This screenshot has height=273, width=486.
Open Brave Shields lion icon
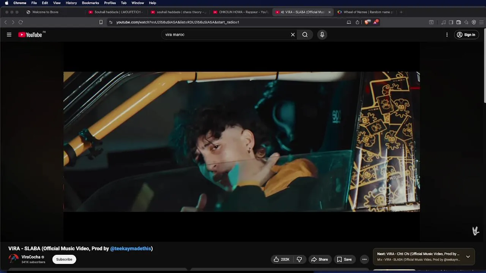click(x=367, y=22)
